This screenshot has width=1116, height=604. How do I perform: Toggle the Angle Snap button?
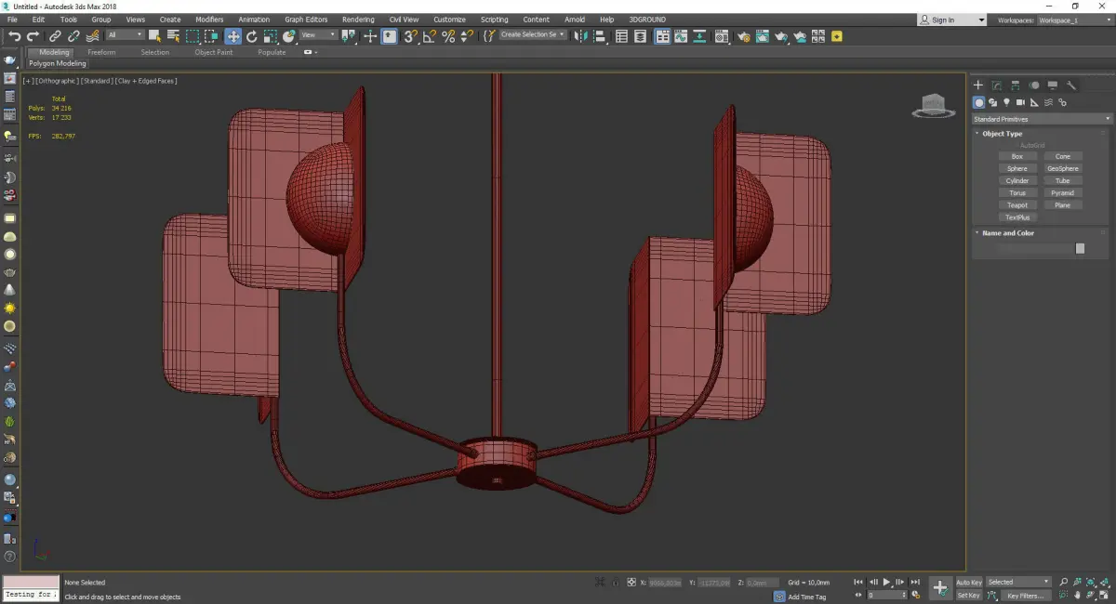point(429,36)
